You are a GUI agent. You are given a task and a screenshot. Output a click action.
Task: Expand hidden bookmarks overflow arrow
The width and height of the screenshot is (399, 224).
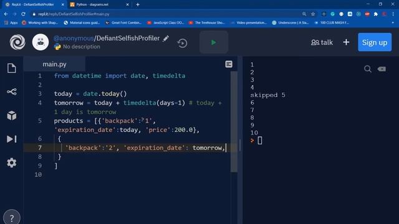coord(393,22)
